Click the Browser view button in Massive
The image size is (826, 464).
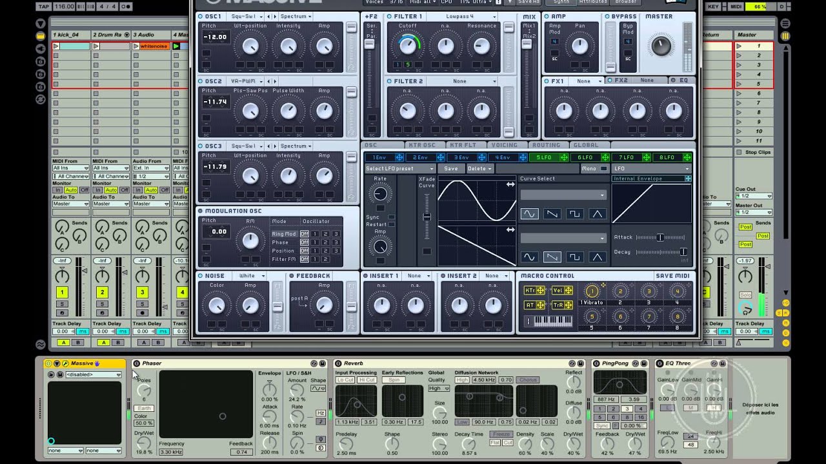pos(626,2)
